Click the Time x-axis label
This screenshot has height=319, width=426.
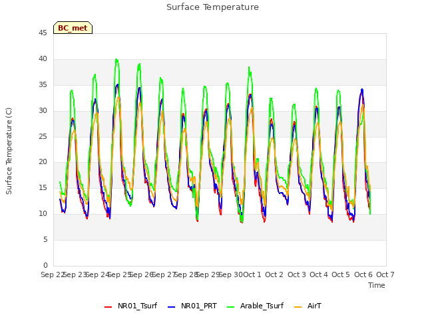[x=377, y=285]
